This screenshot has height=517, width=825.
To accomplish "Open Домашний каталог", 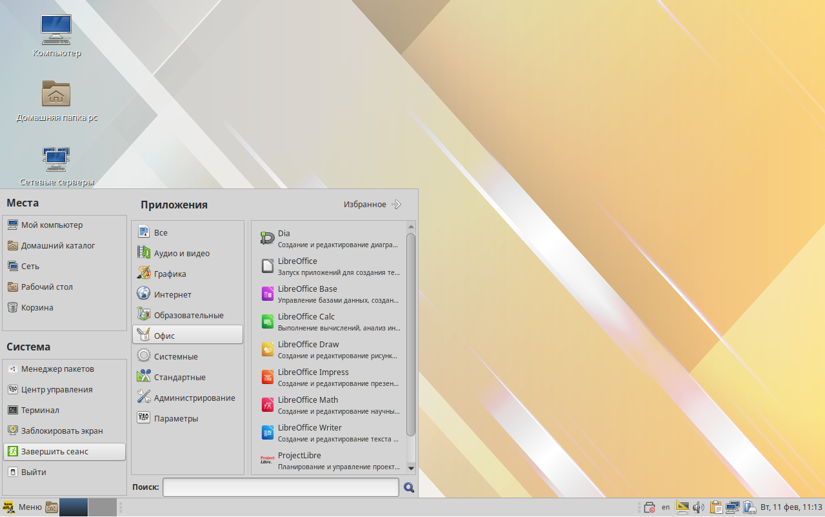I will tap(65, 245).
